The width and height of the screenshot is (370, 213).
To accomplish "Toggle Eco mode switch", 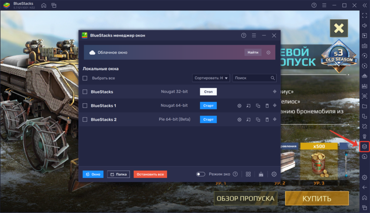I will [201, 174].
